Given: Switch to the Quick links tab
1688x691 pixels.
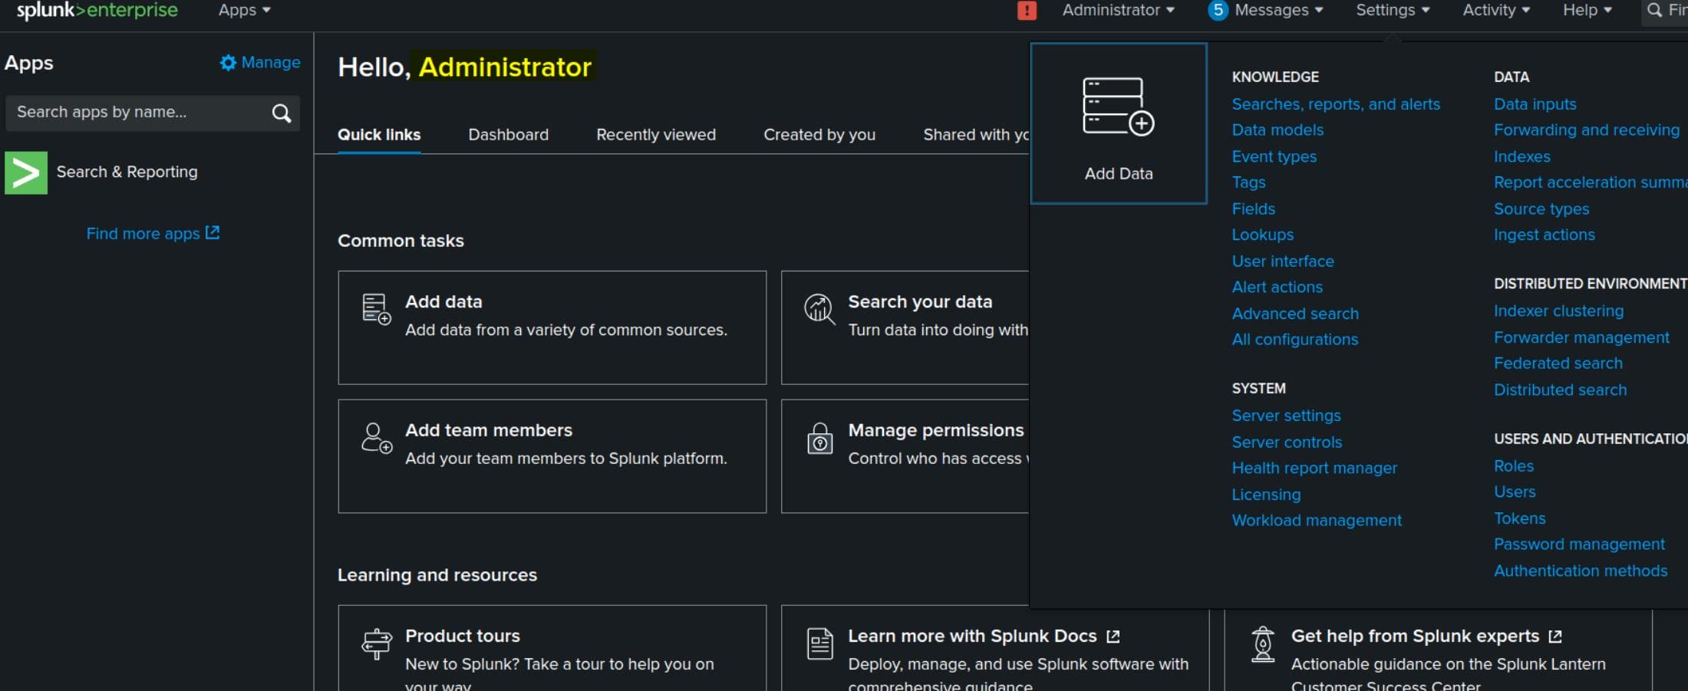Looking at the screenshot, I should tap(379, 135).
